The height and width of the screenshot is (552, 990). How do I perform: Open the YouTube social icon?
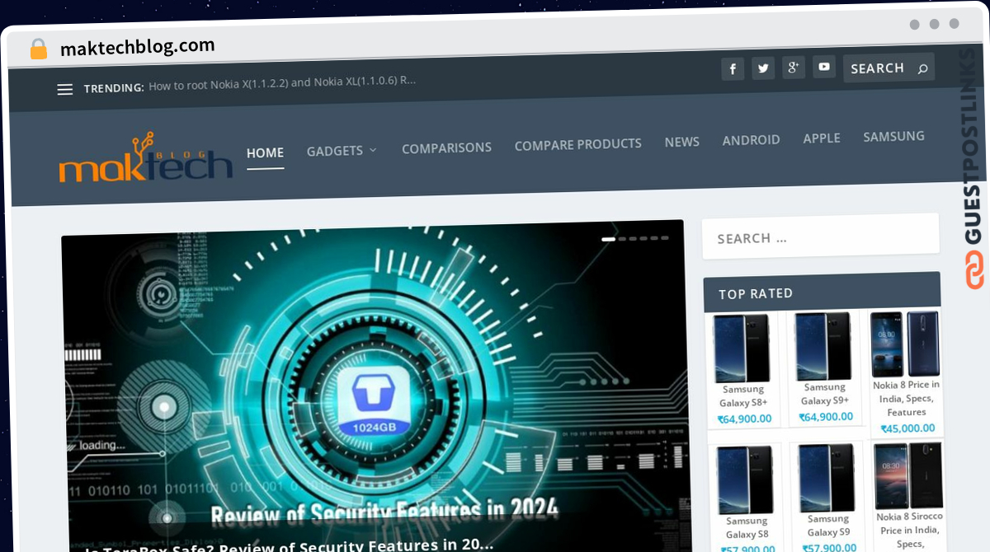point(824,67)
